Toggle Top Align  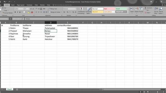pos(36,9)
